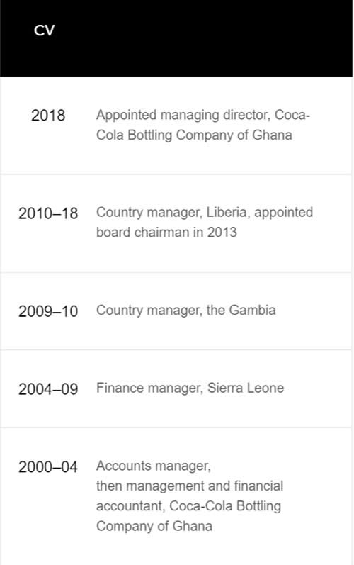The image size is (354, 565).
Task: Click 'accountant, Coca-Cola Bottling' line
Action: tap(188, 506)
